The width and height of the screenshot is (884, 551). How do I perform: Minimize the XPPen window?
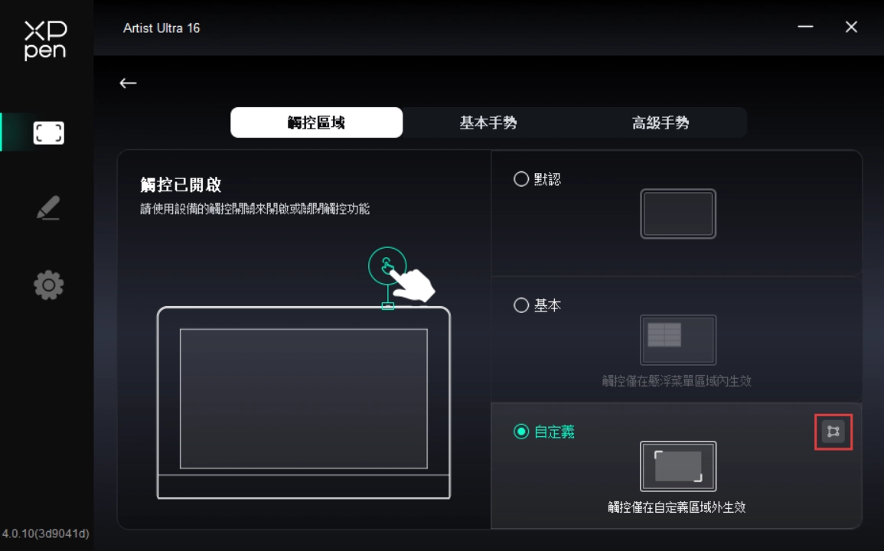pyautogui.click(x=805, y=27)
